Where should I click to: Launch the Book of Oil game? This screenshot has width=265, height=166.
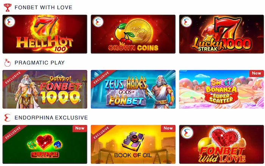point(133,144)
